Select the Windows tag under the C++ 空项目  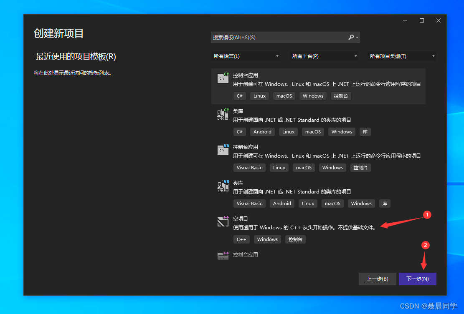(x=267, y=239)
